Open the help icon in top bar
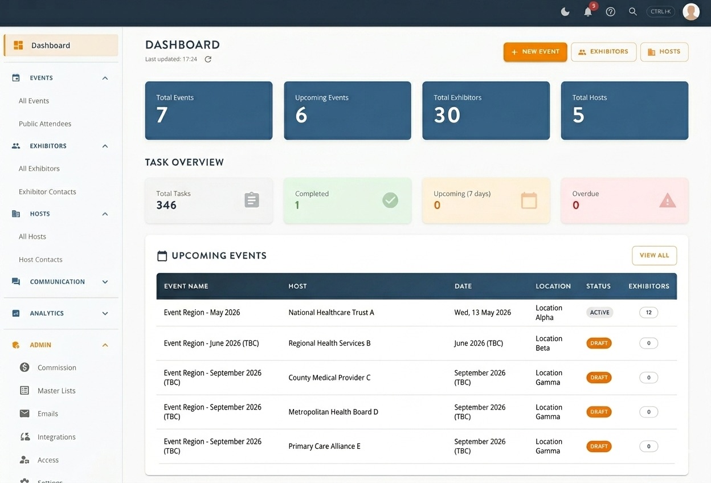The width and height of the screenshot is (711, 483). tap(610, 11)
